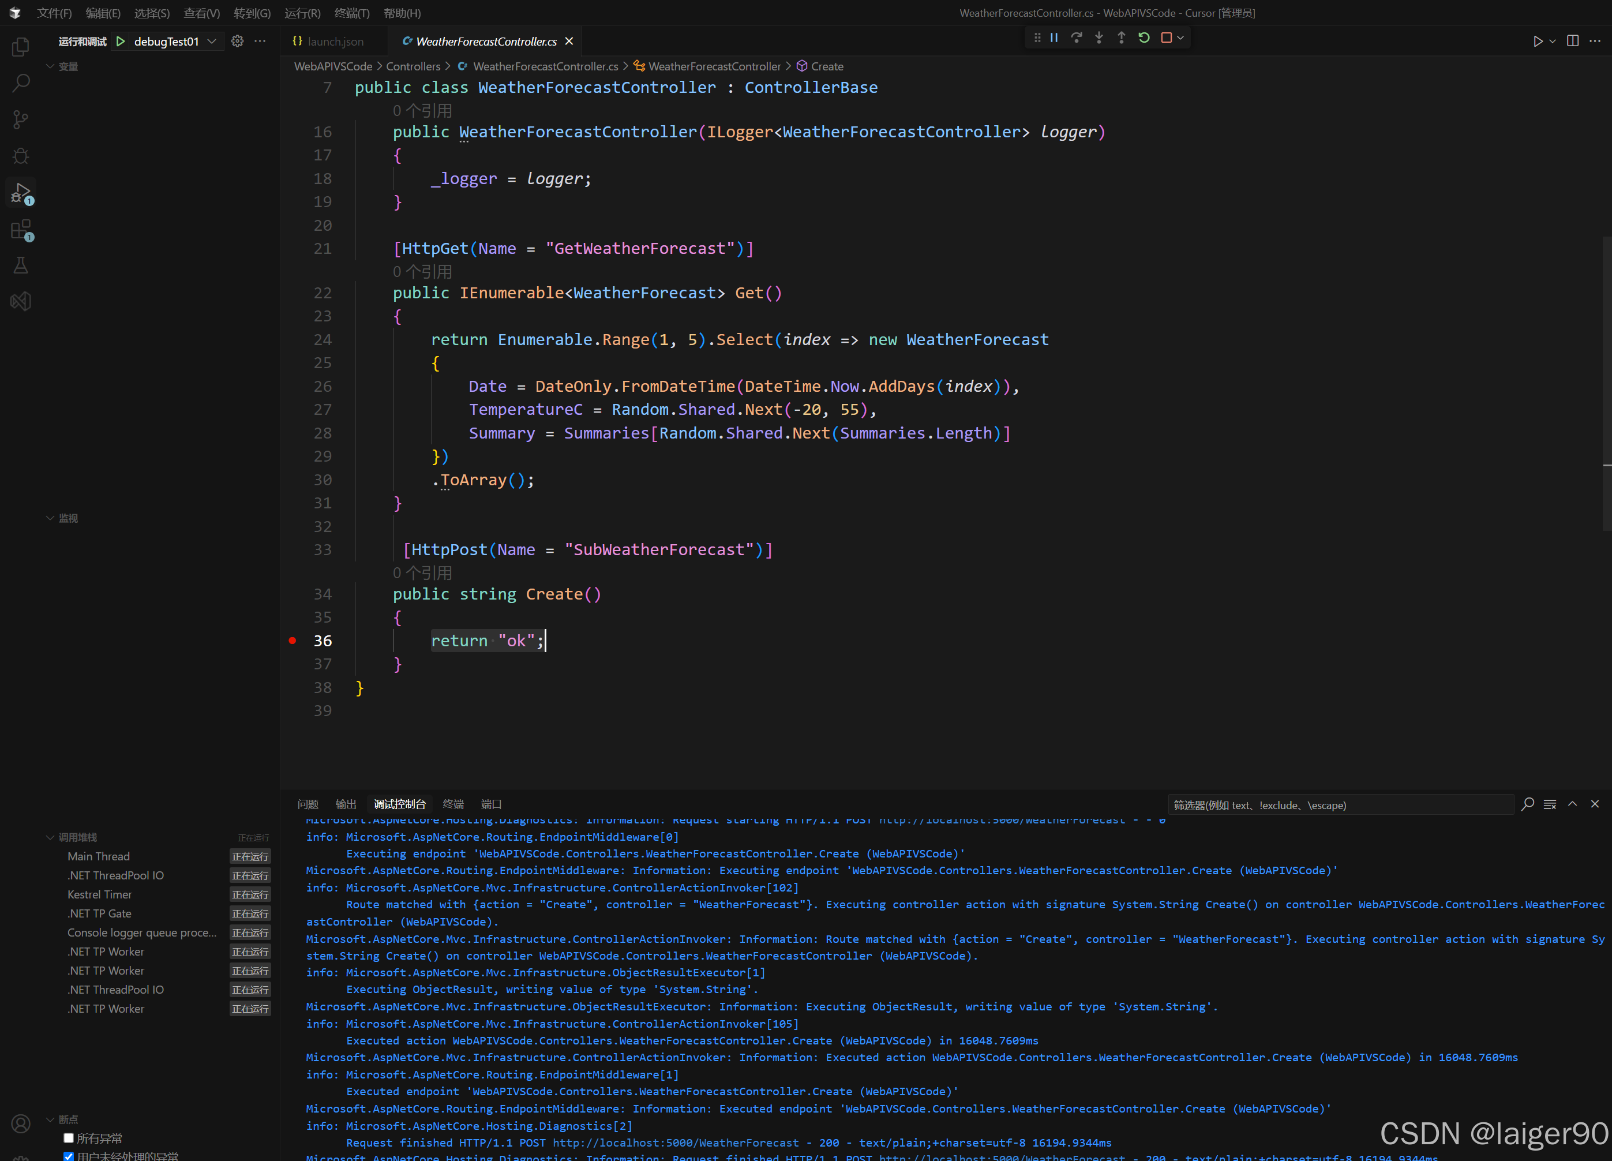Screen dimensions: 1612x1161
Task: Open the Search view in the activity bar
Action: (x=21, y=83)
